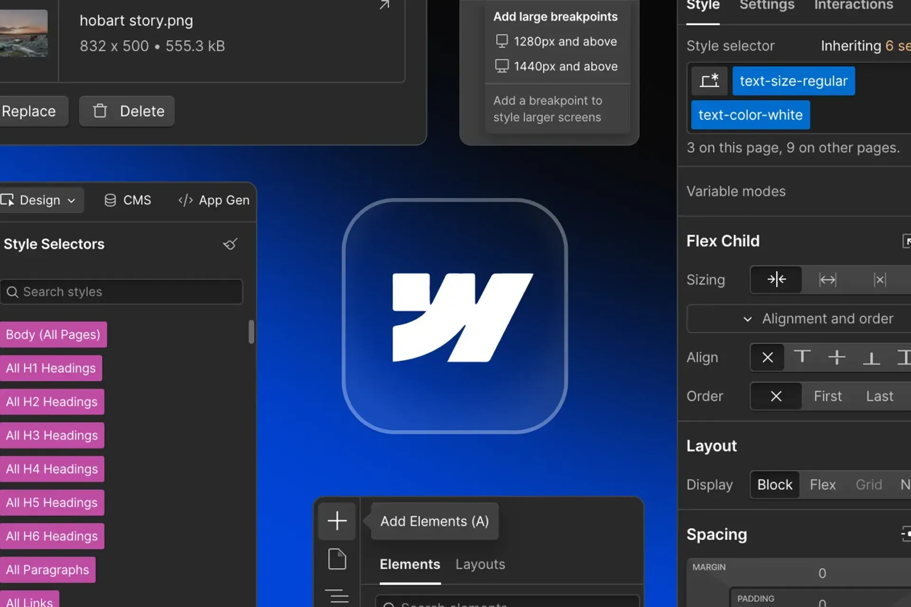This screenshot has width=911, height=607.
Task: Click the database icon next to CMS
Action: (x=110, y=200)
